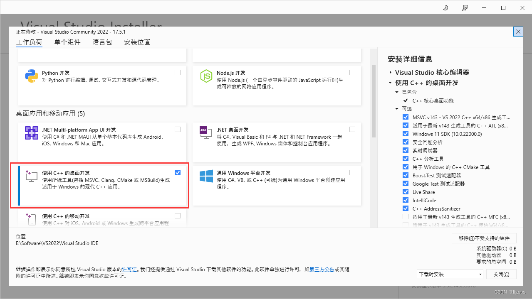
Task: Uncheck the C++ ATL v143 option
Action: point(406,125)
